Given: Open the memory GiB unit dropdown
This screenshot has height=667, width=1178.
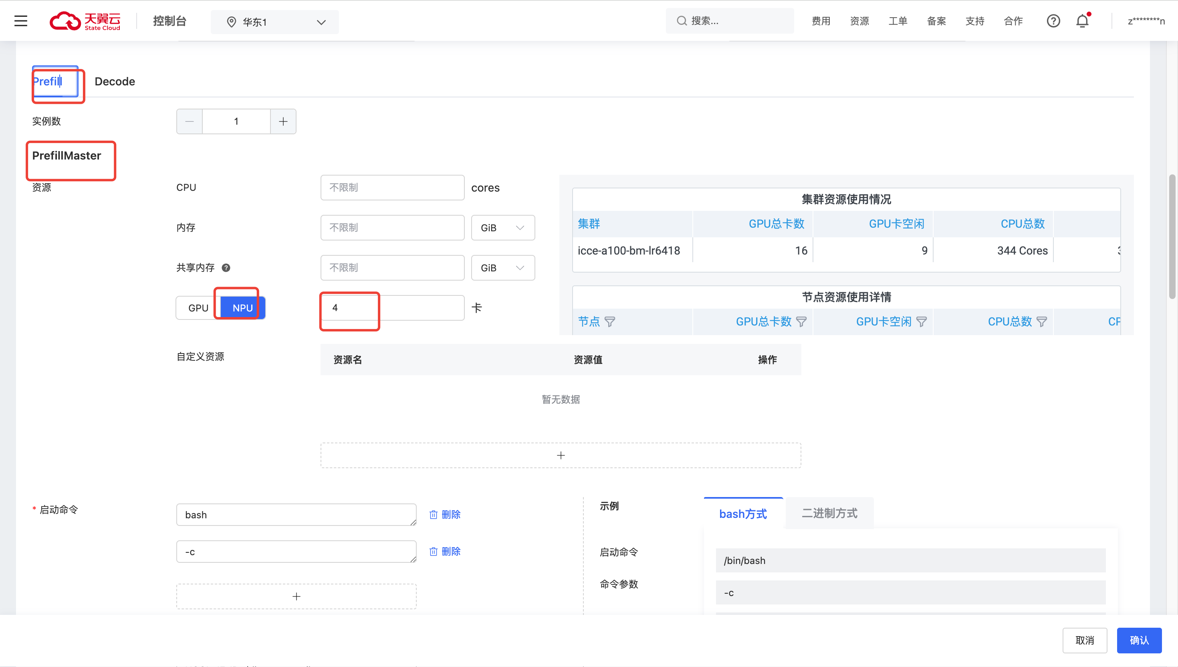Looking at the screenshot, I should (503, 228).
